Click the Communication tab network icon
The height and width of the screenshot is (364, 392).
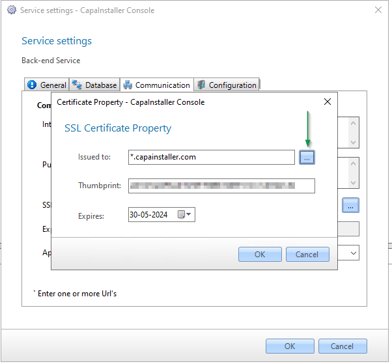[128, 85]
